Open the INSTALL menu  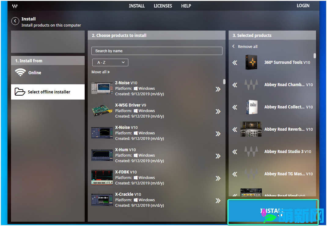click(137, 6)
